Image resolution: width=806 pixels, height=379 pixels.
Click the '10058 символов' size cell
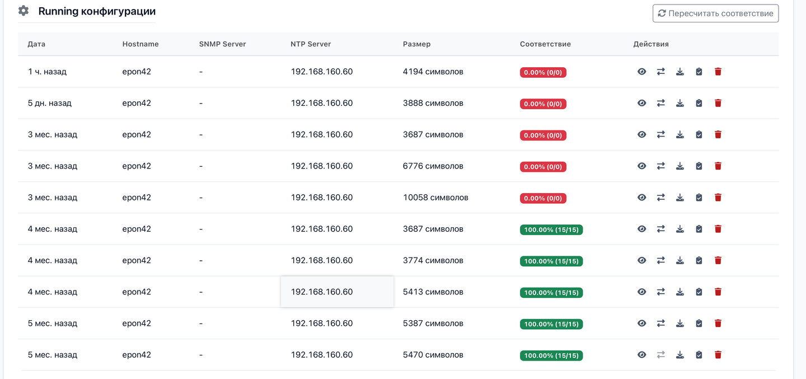click(435, 197)
